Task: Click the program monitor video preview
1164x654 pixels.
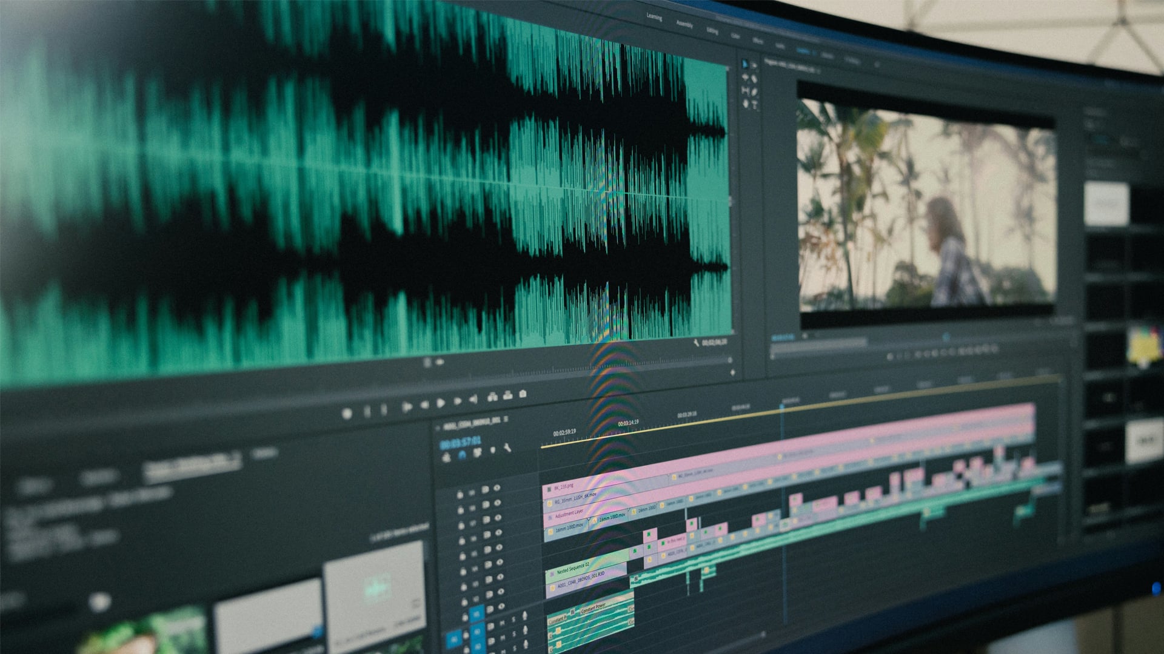Action: [x=926, y=206]
